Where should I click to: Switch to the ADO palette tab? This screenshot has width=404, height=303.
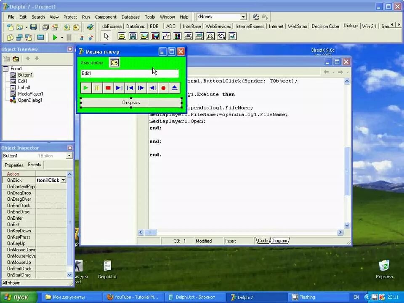pos(171,26)
